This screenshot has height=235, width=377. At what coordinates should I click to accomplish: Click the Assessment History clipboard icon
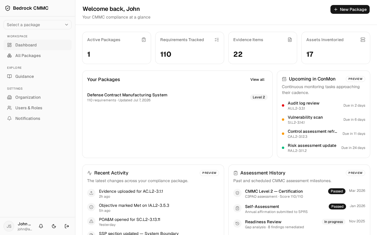(236, 173)
